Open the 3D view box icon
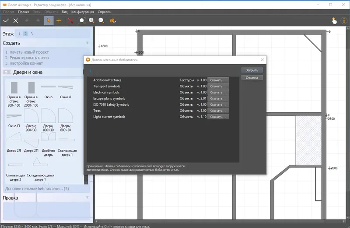 113,21
